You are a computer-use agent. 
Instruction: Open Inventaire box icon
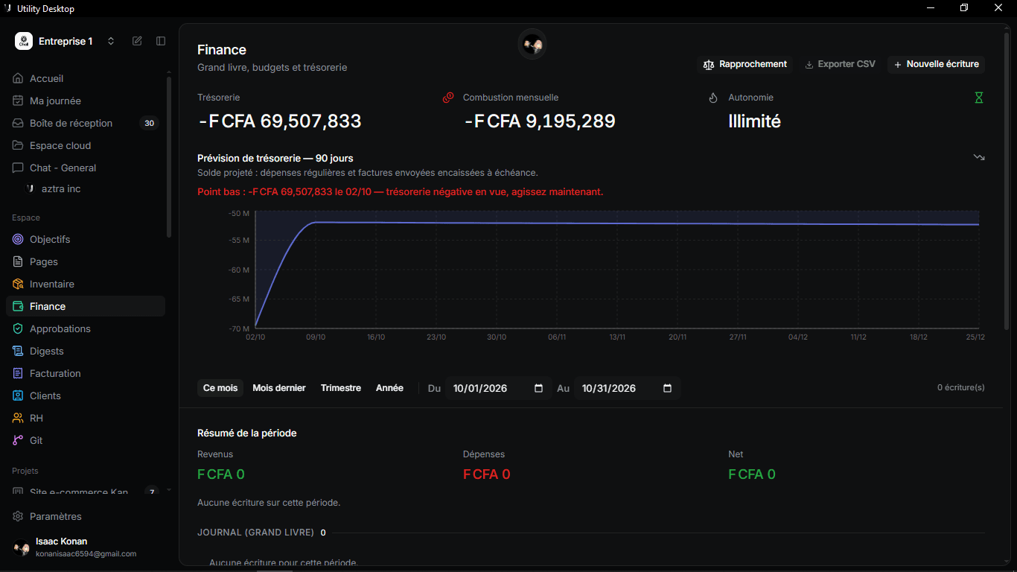(x=18, y=284)
